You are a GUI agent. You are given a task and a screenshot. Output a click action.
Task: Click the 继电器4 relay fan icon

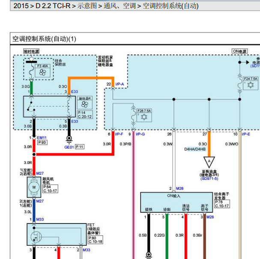(85, 104)
